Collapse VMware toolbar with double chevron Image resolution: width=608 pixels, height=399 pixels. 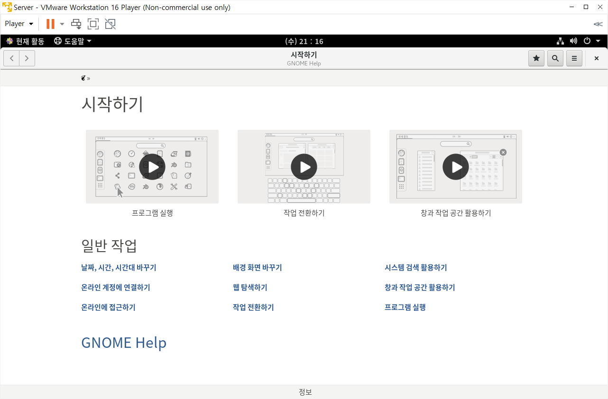[x=598, y=24]
